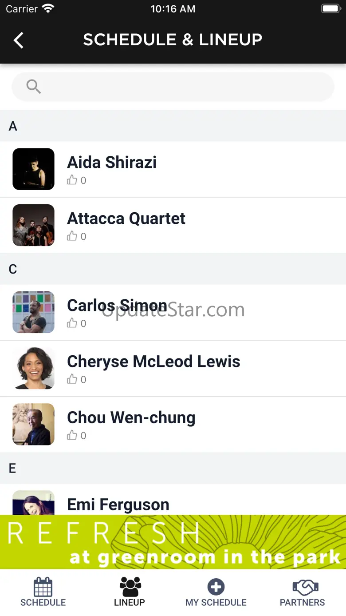Open Aida Shirazi artist photo
346x616 pixels.
click(33, 169)
